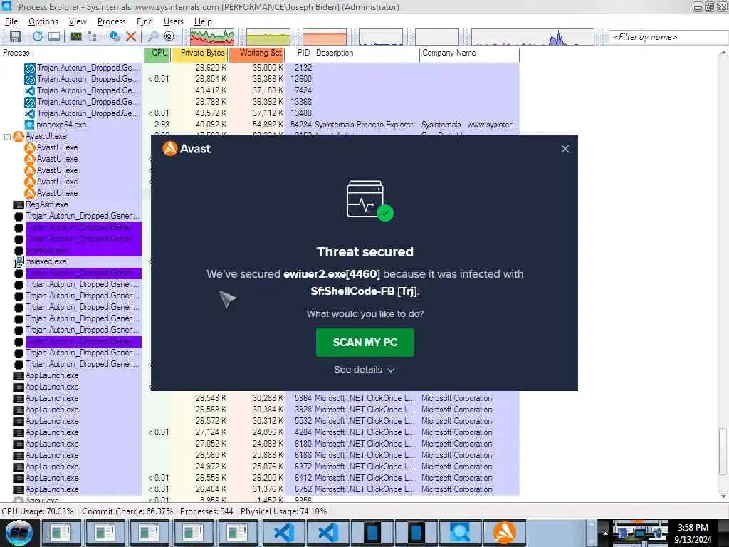Open System Information via the toolbar monitor icon
729x547 pixels.
tap(75, 36)
